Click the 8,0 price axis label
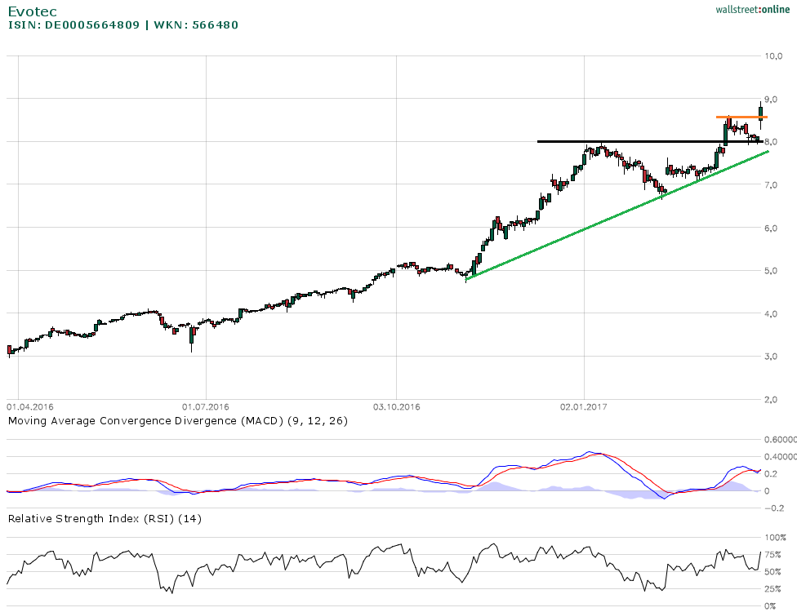The width and height of the screenshot is (797, 612). pyautogui.click(x=771, y=142)
